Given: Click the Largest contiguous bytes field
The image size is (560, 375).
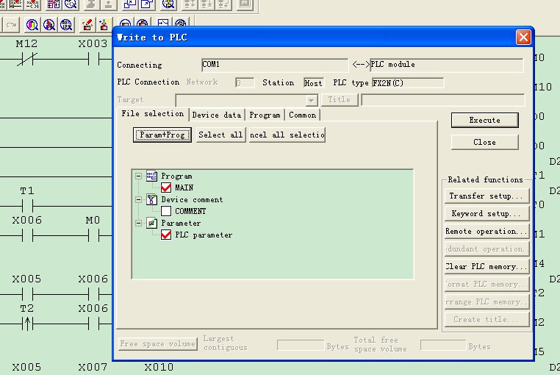Looking at the screenshot, I should coord(301,346).
